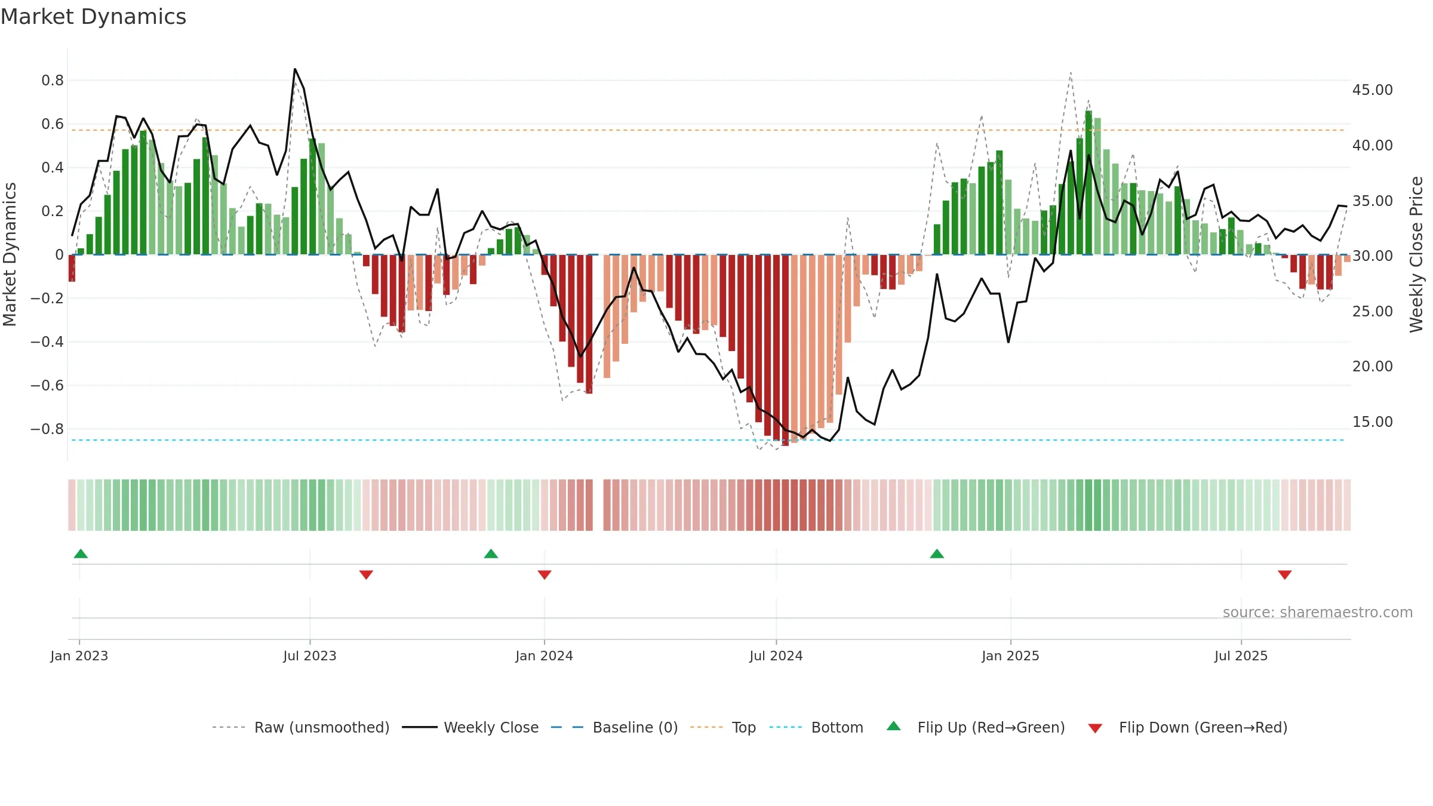Click the 20.00 price axis label
This screenshot has height=806, width=1433.
pyautogui.click(x=1373, y=367)
